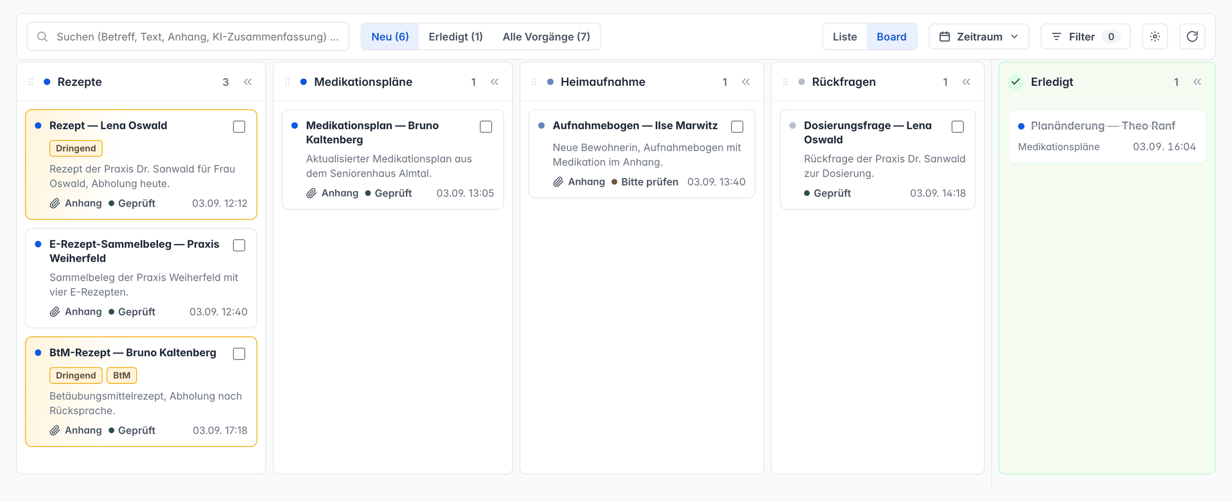Screen dimensions: 1232x502
Task: Click the blue dot beside Rezepte header
Action: pyautogui.click(x=47, y=82)
